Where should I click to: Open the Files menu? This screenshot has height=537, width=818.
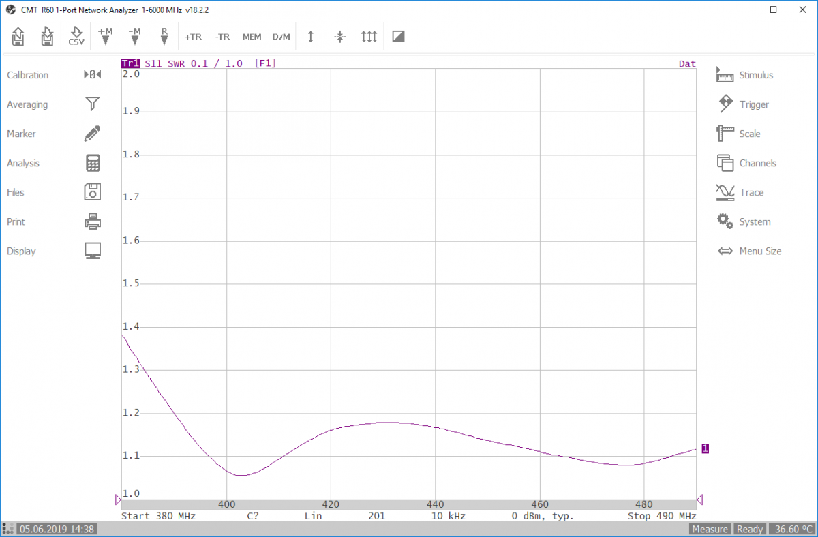[54, 192]
